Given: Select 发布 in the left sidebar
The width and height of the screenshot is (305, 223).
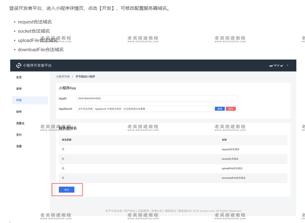Looking at the screenshot, I should click(x=19, y=89).
